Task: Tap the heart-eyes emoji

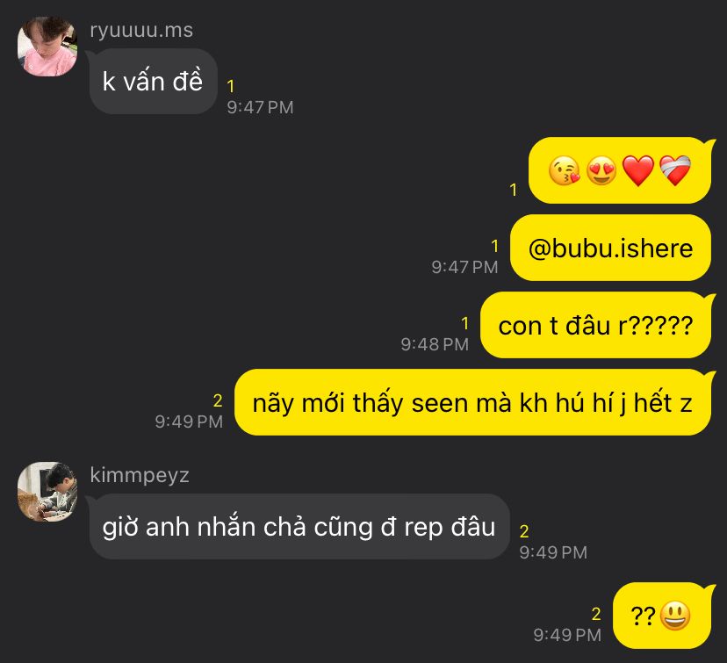Action: (601, 170)
